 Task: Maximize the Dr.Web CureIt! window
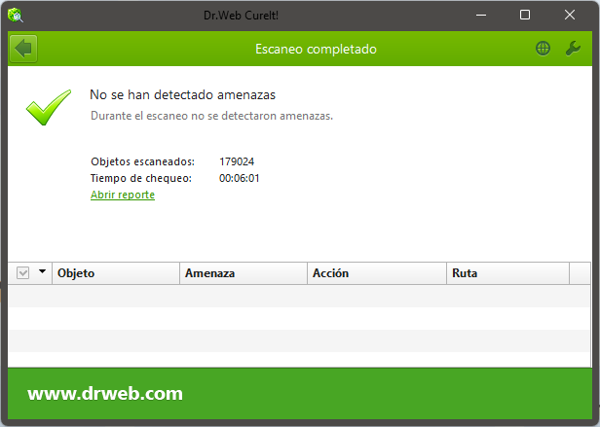click(525, 16)
